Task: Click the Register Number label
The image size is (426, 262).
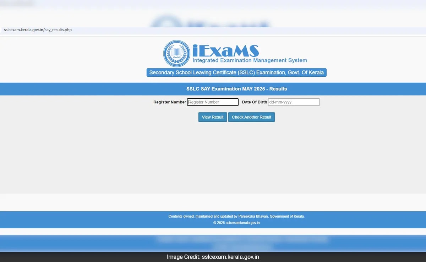Action: pos(170,102)
